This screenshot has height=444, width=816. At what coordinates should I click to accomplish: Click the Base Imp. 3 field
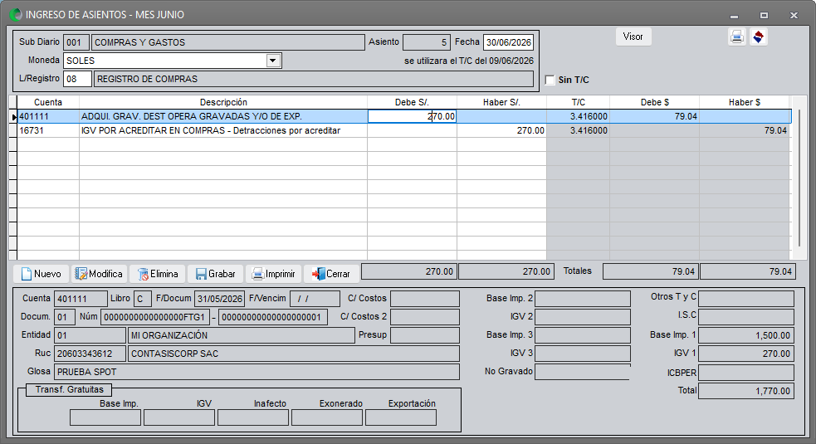tap(583, 335)
